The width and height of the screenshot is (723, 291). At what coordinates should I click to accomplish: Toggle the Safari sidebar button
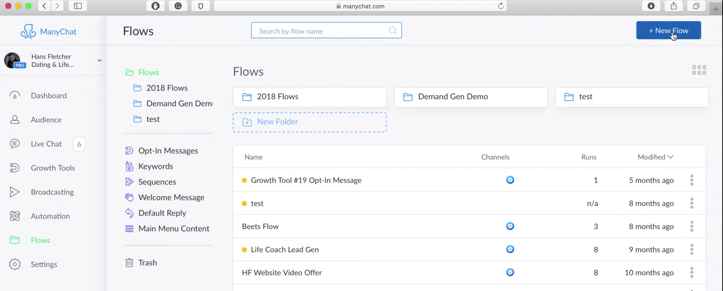pos(78,6)
